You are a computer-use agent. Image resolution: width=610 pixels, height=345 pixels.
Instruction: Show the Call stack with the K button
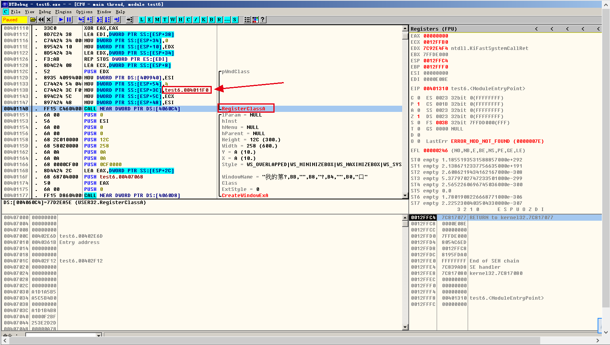pos(204,20)
